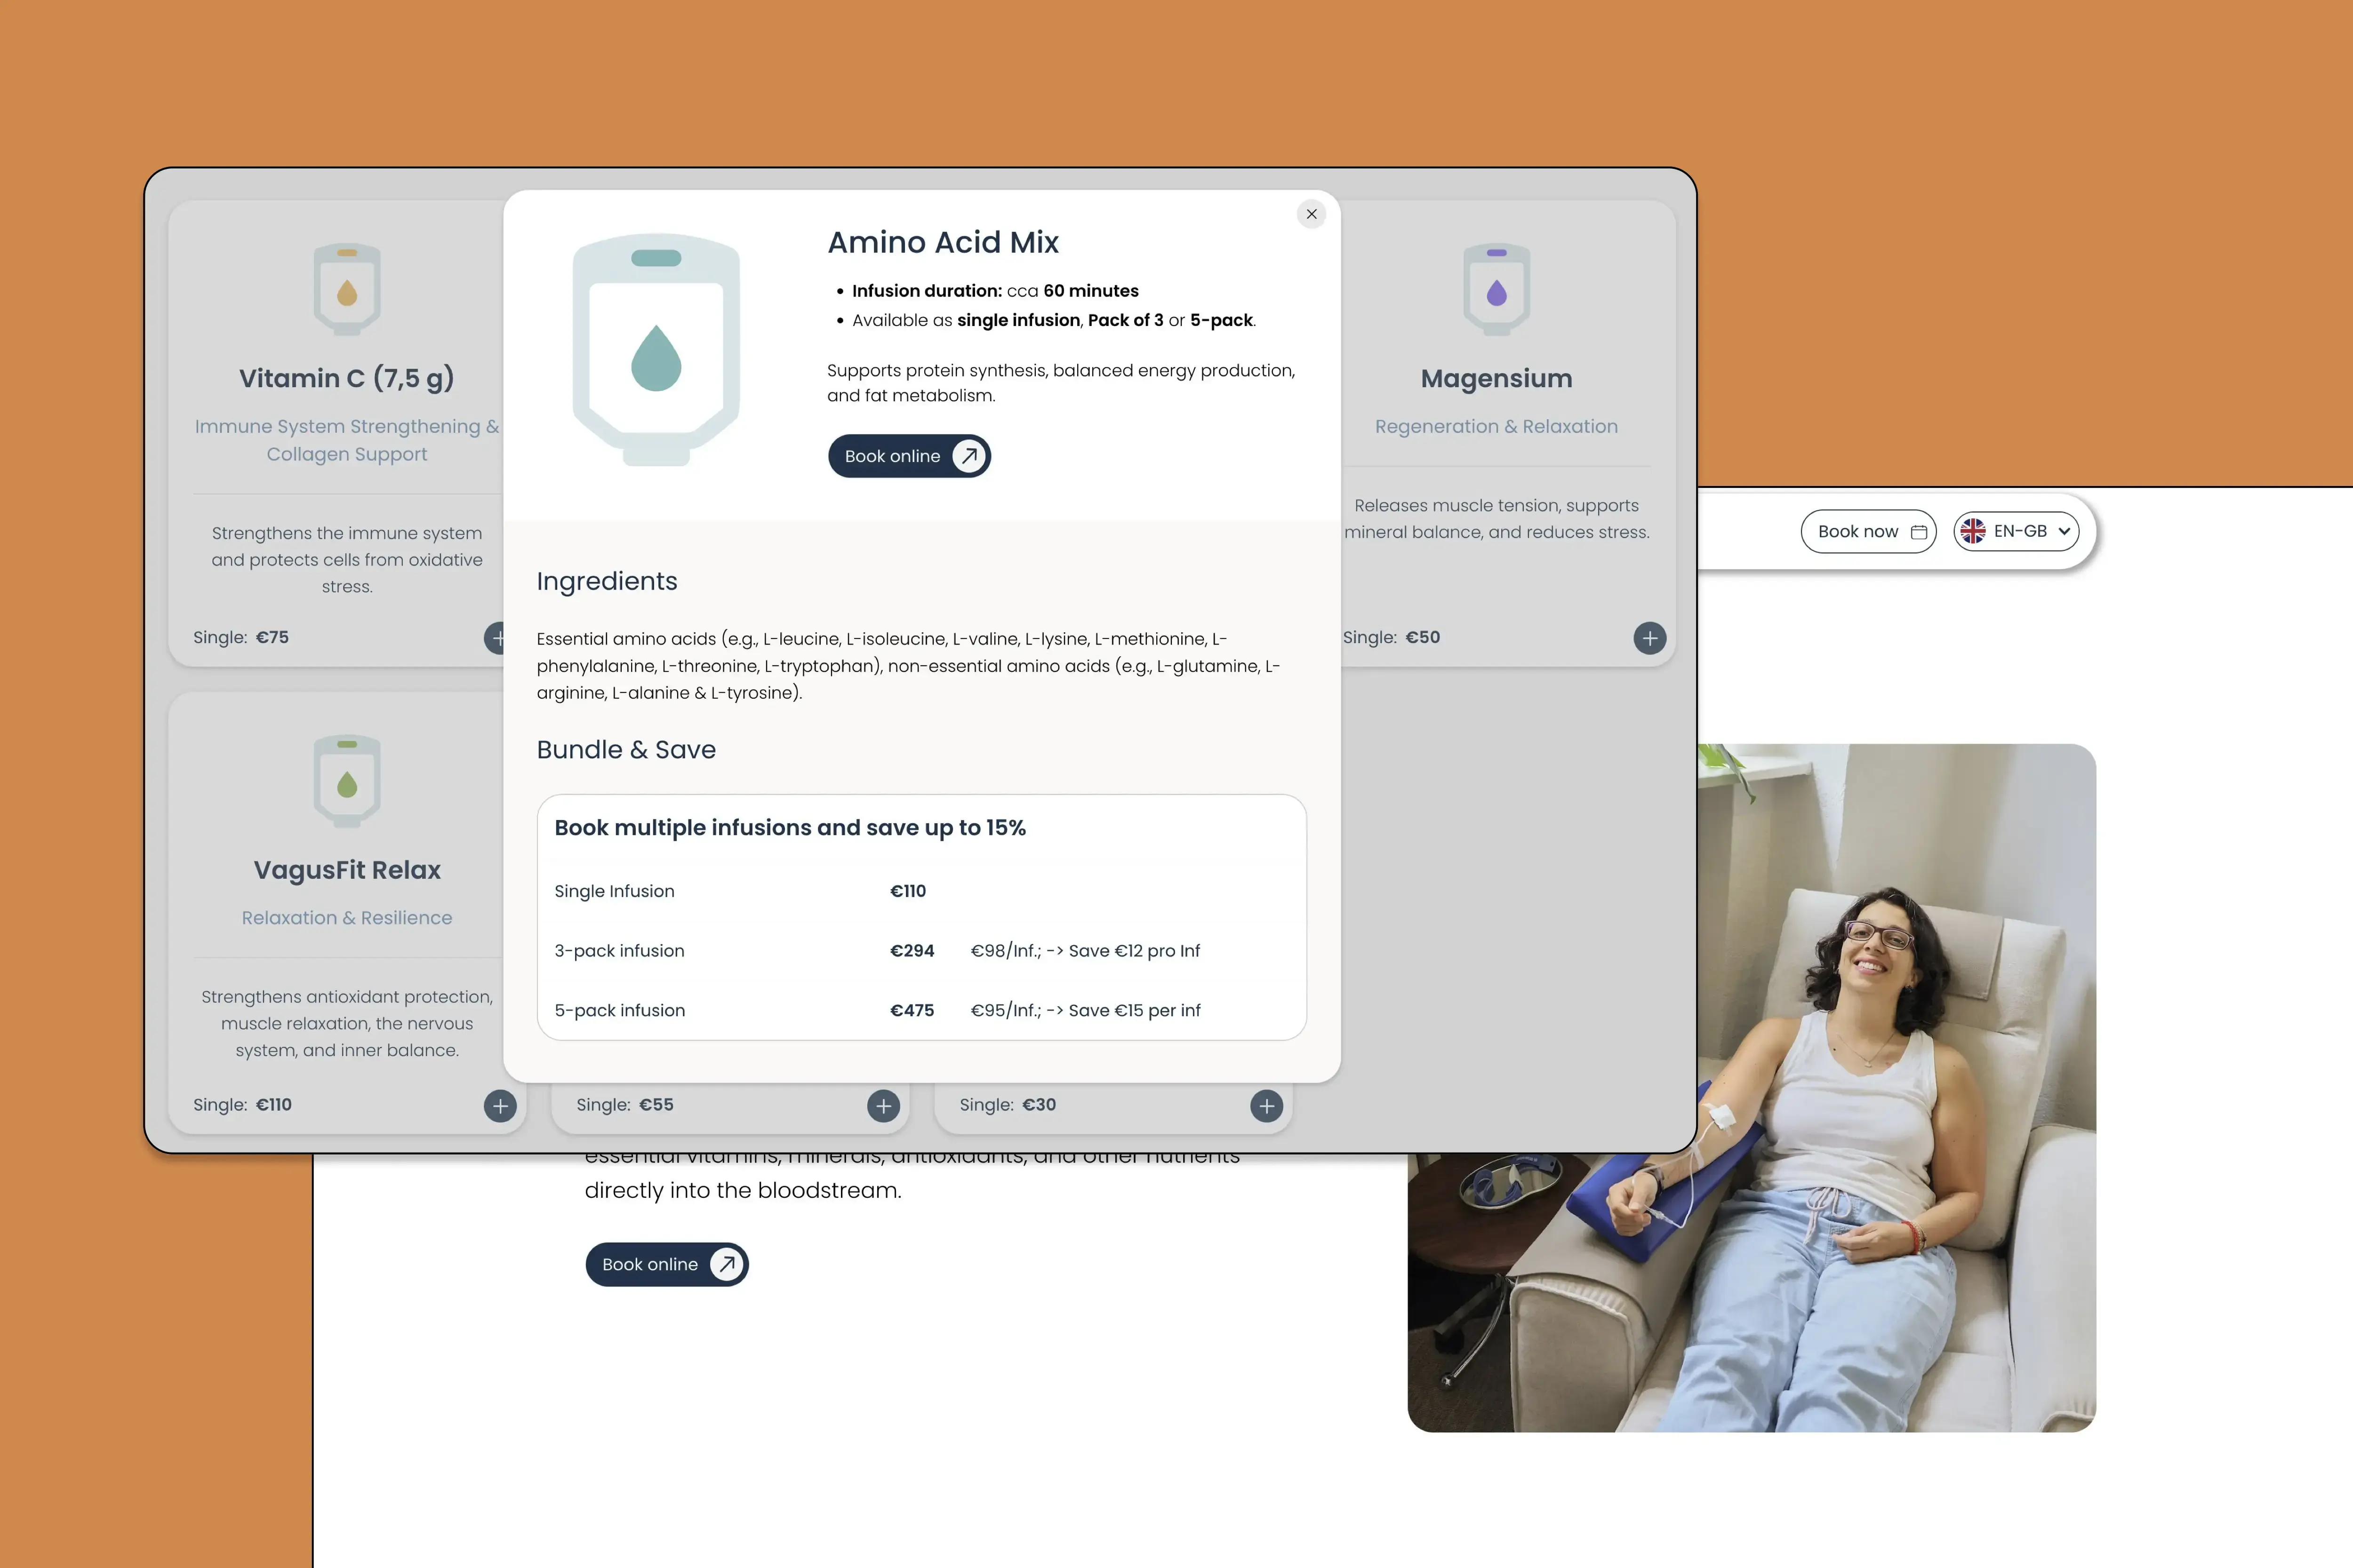
Task: Click Book online below the bloodstream text
Action: coord(666,1264)
